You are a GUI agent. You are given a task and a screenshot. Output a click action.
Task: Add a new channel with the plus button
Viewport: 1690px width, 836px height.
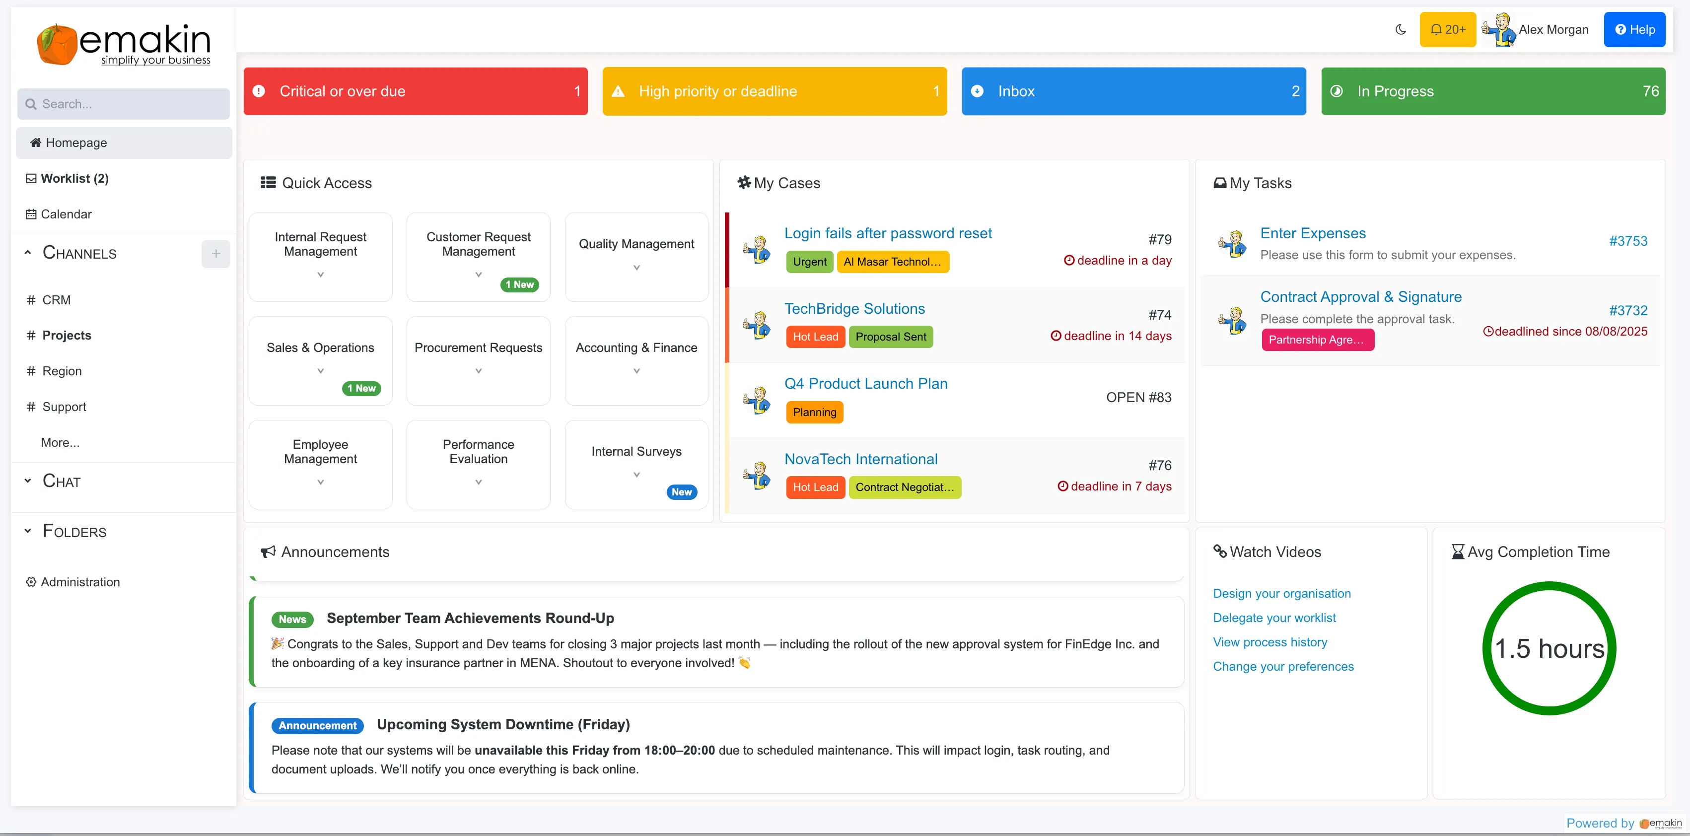216,254
